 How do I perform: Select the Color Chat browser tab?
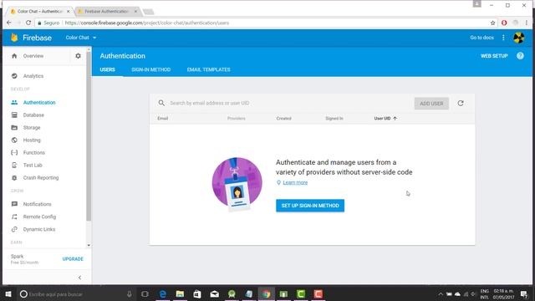click(40, 11)
